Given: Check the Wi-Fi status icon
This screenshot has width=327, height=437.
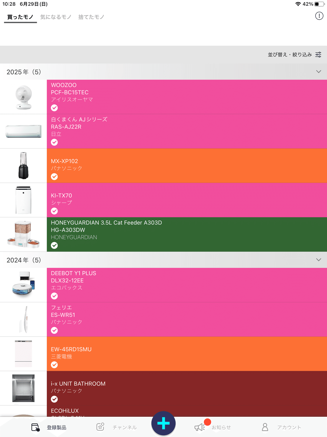Looking at the screenshot, I should tap(298, 4).
